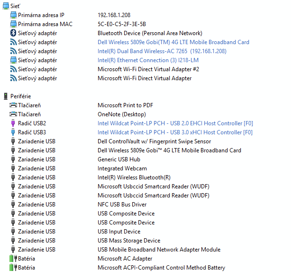
Task: Select Bluetooth Device (Personal Area Network) value
Action: [150, 33]
